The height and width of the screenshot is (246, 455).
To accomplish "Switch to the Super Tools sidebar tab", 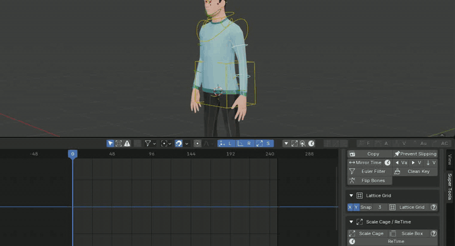I will point(450,187).
